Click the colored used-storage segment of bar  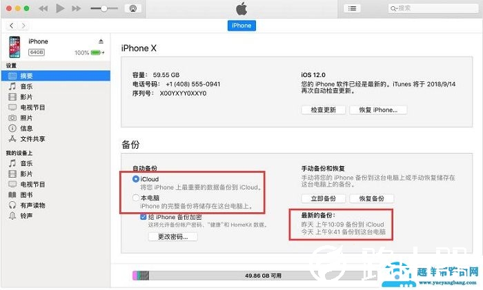click(141, 276)
